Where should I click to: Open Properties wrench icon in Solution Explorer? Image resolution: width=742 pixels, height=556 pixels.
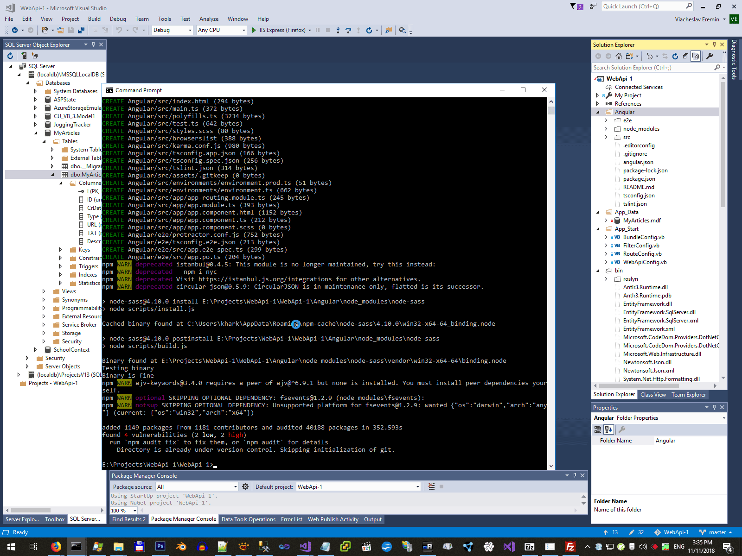pos(710,56)
